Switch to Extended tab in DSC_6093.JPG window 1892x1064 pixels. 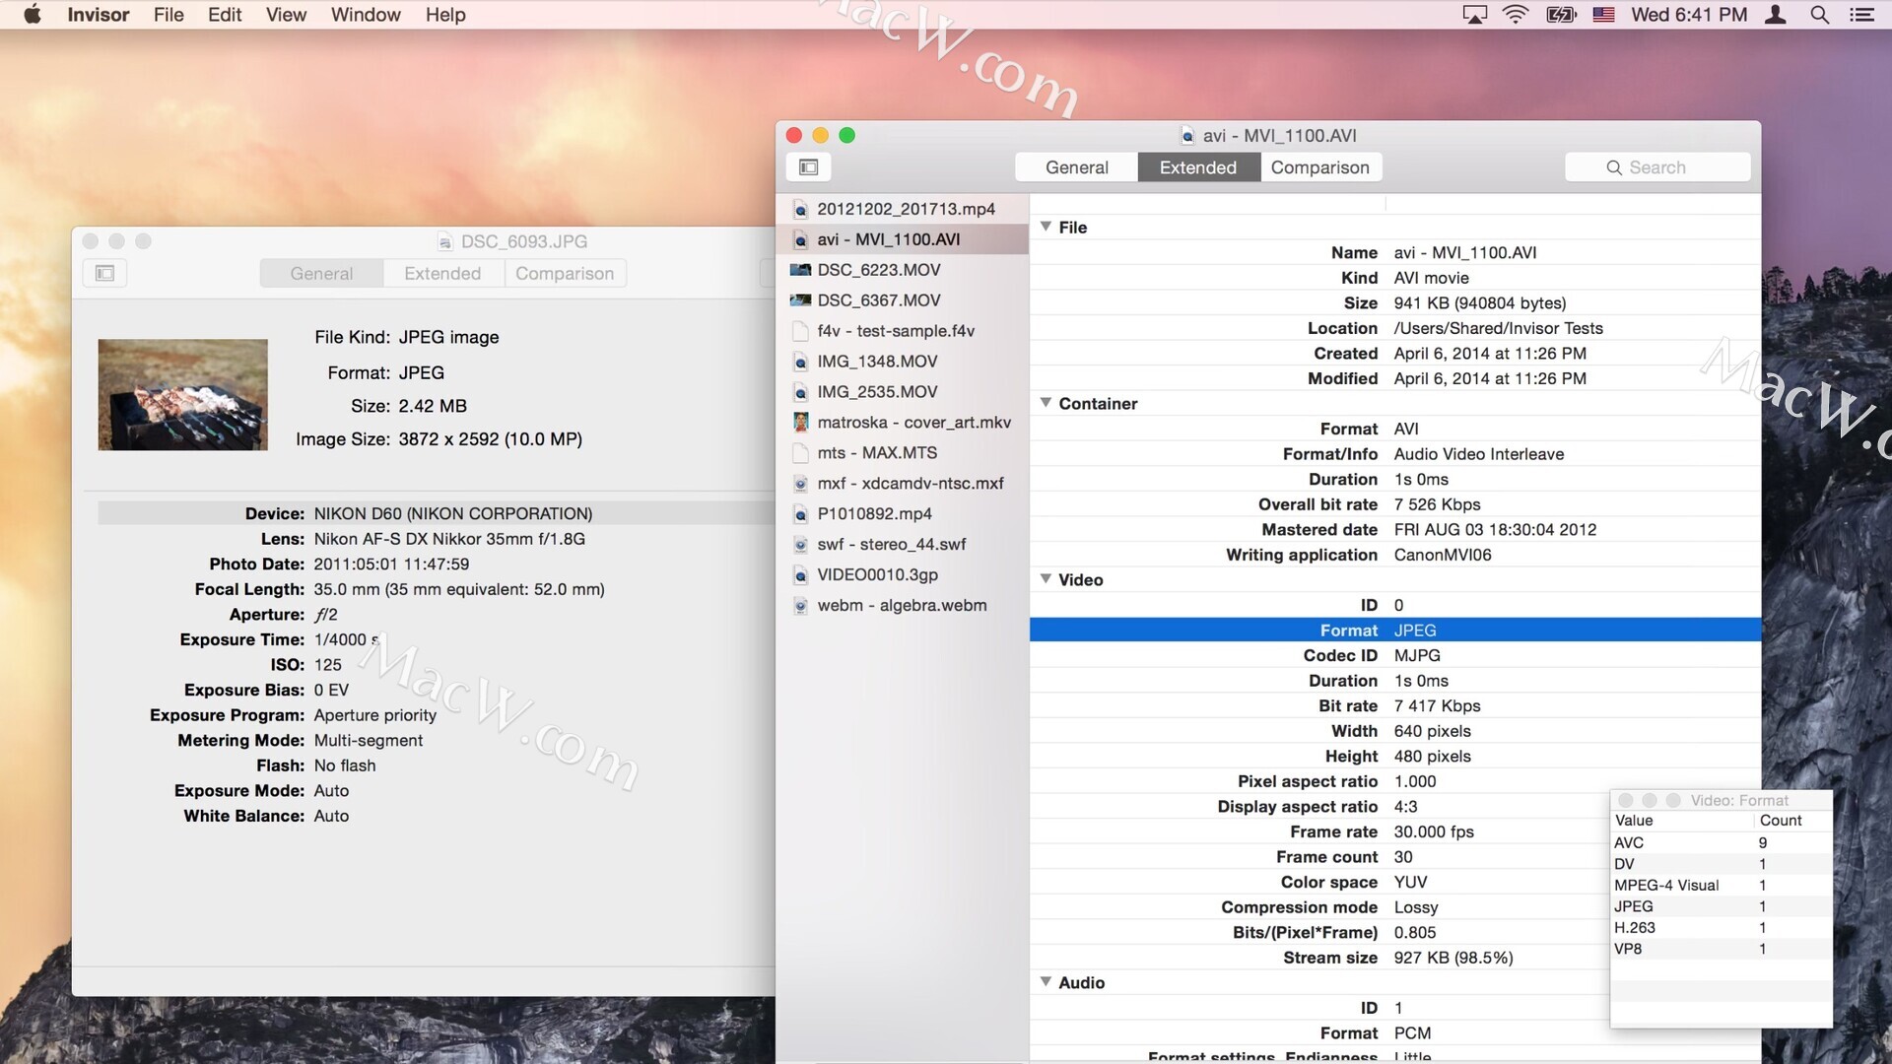point(442,273)
